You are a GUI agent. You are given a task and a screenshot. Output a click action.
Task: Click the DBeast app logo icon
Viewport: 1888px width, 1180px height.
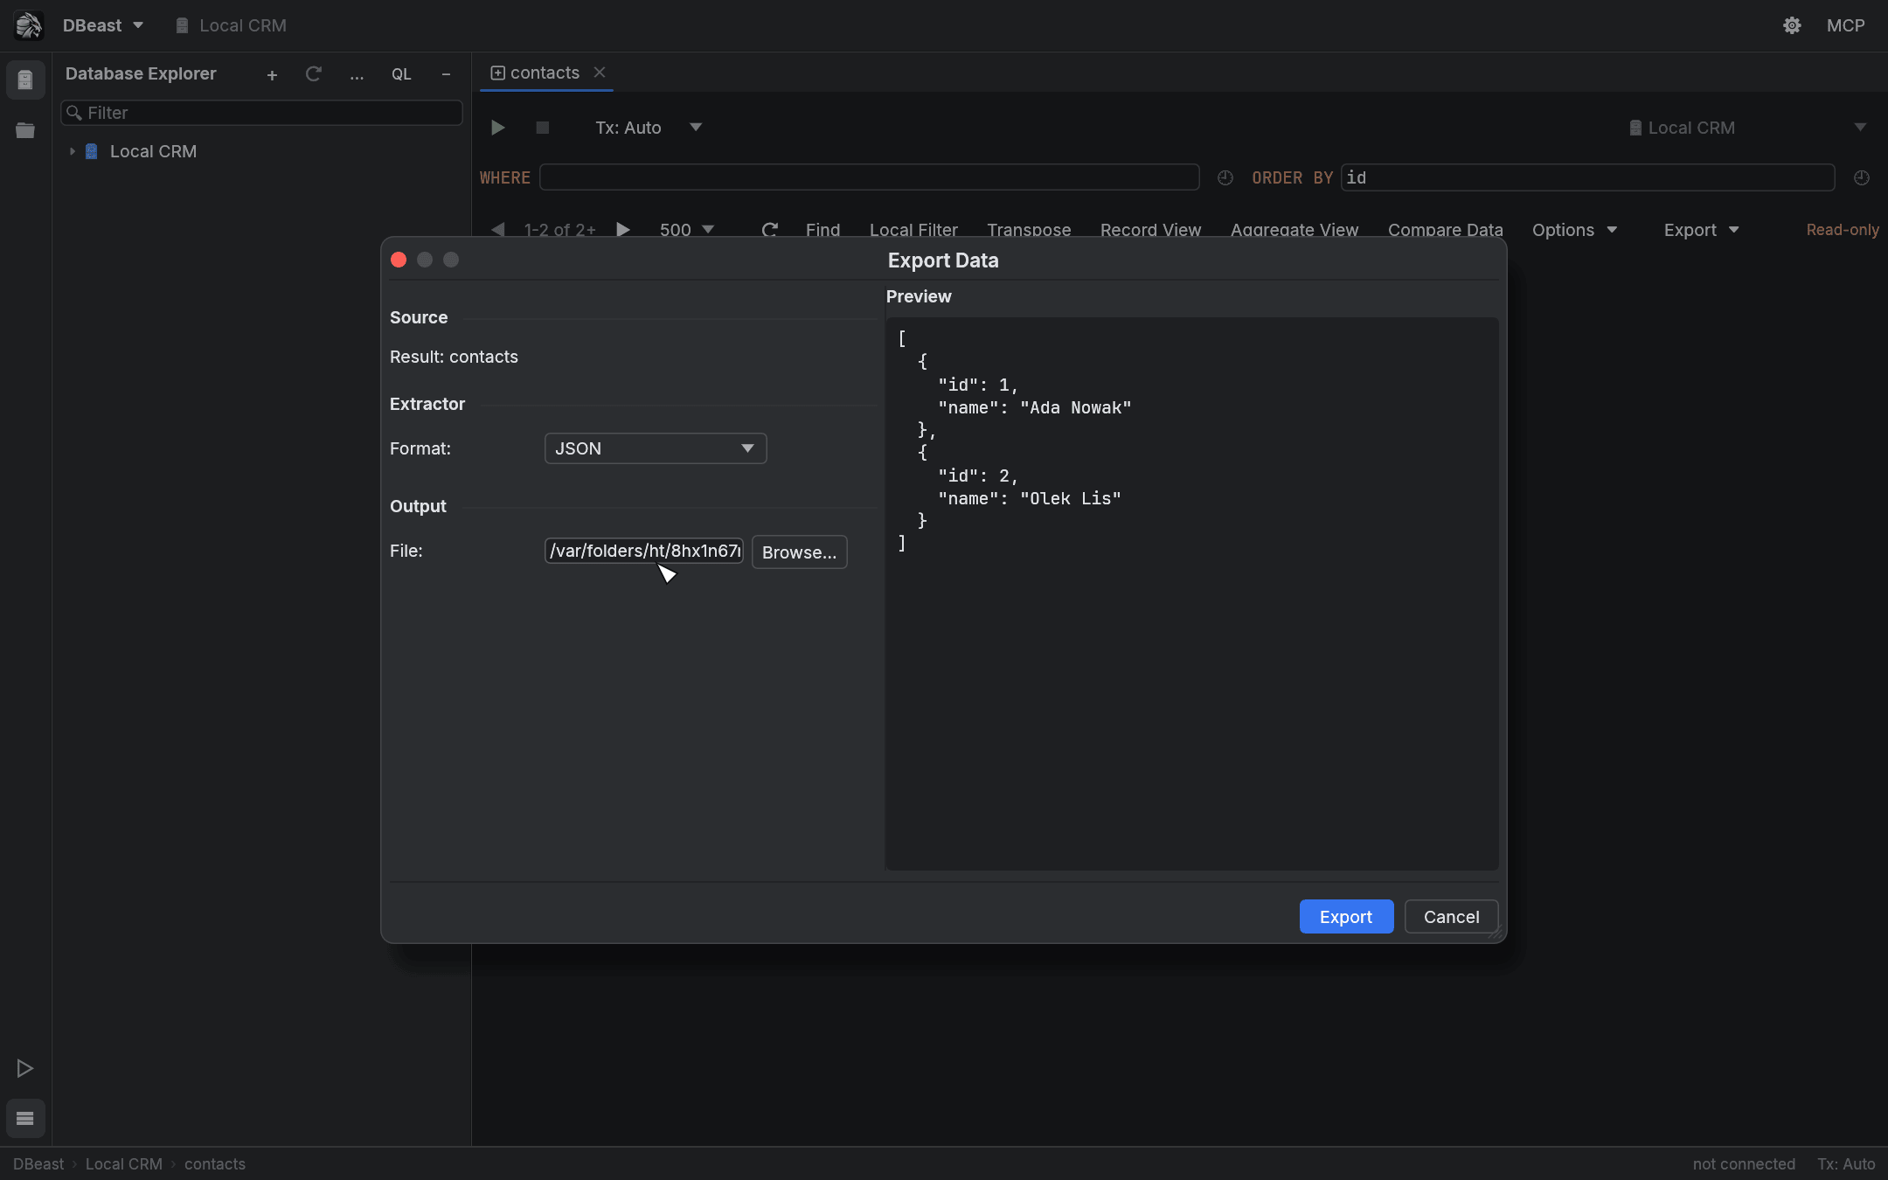point(28,25)
